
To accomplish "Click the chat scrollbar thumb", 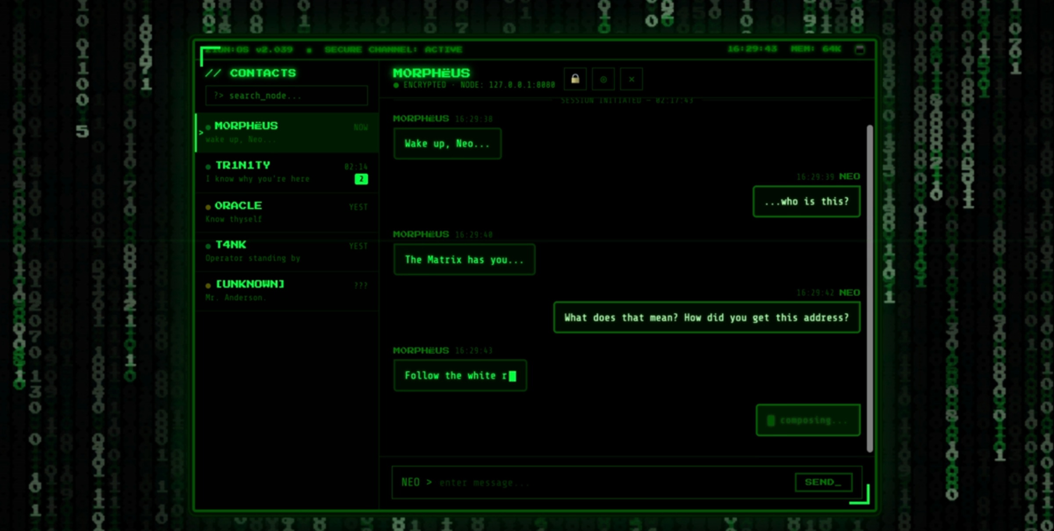I will [x=870, y=288].
